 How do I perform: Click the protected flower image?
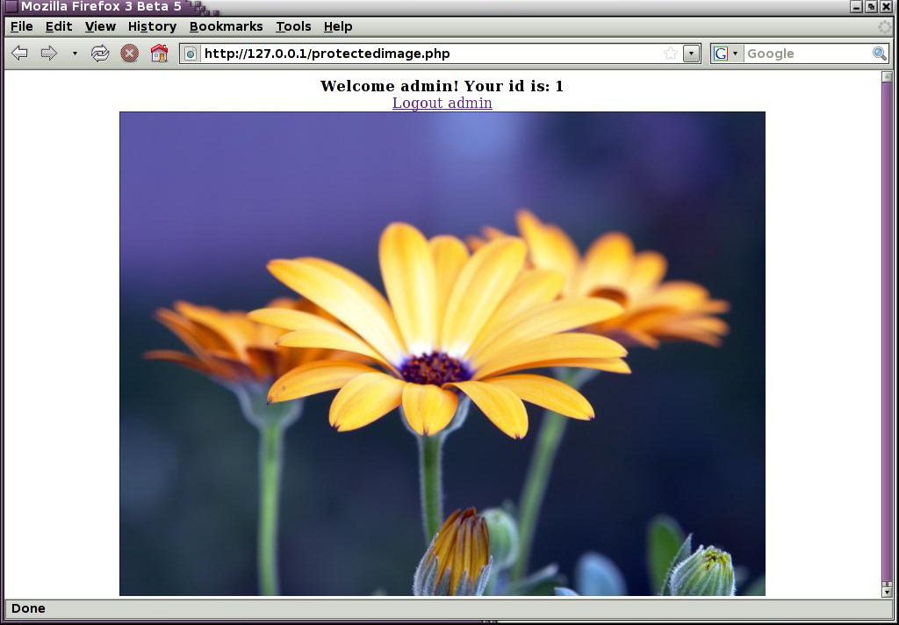point(442,354)
